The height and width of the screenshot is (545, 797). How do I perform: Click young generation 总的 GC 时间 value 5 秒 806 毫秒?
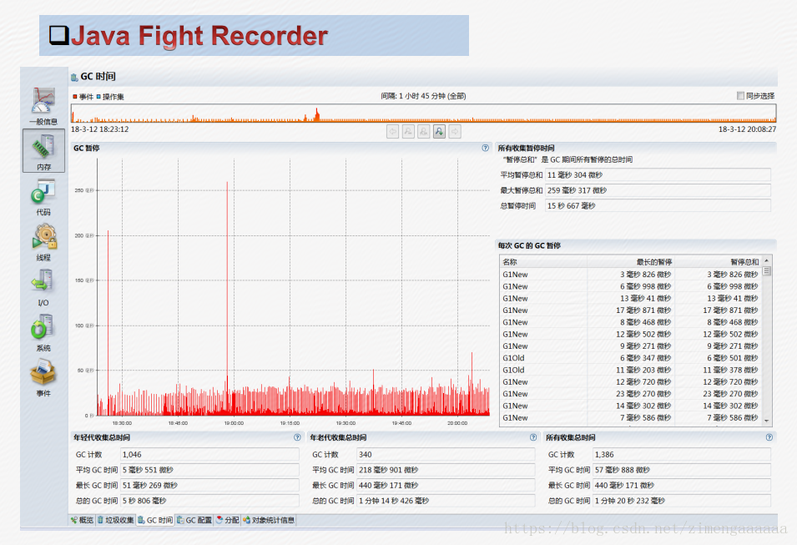coord(209,501)
